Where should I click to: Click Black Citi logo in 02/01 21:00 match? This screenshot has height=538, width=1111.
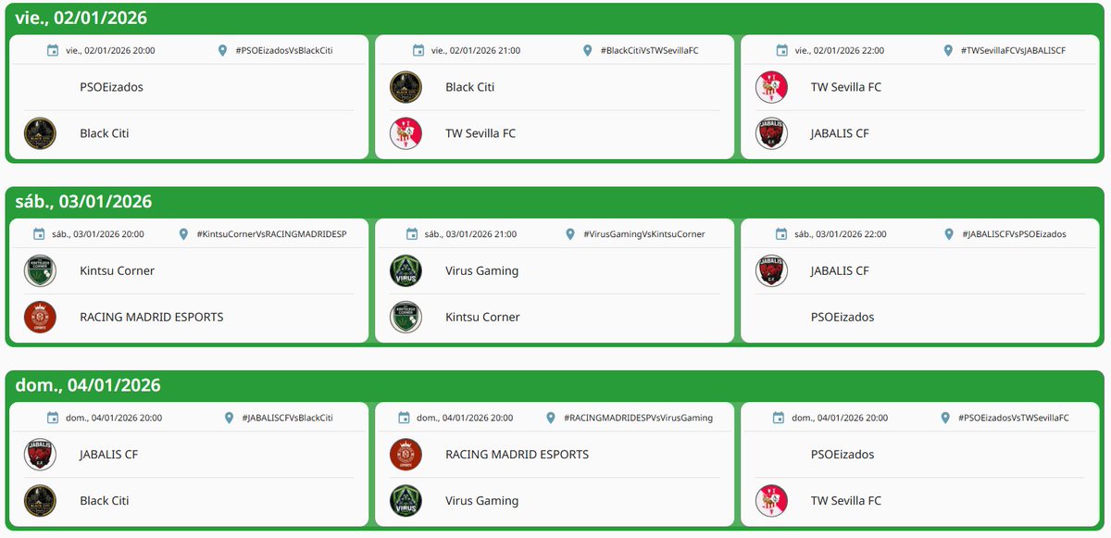406,87
